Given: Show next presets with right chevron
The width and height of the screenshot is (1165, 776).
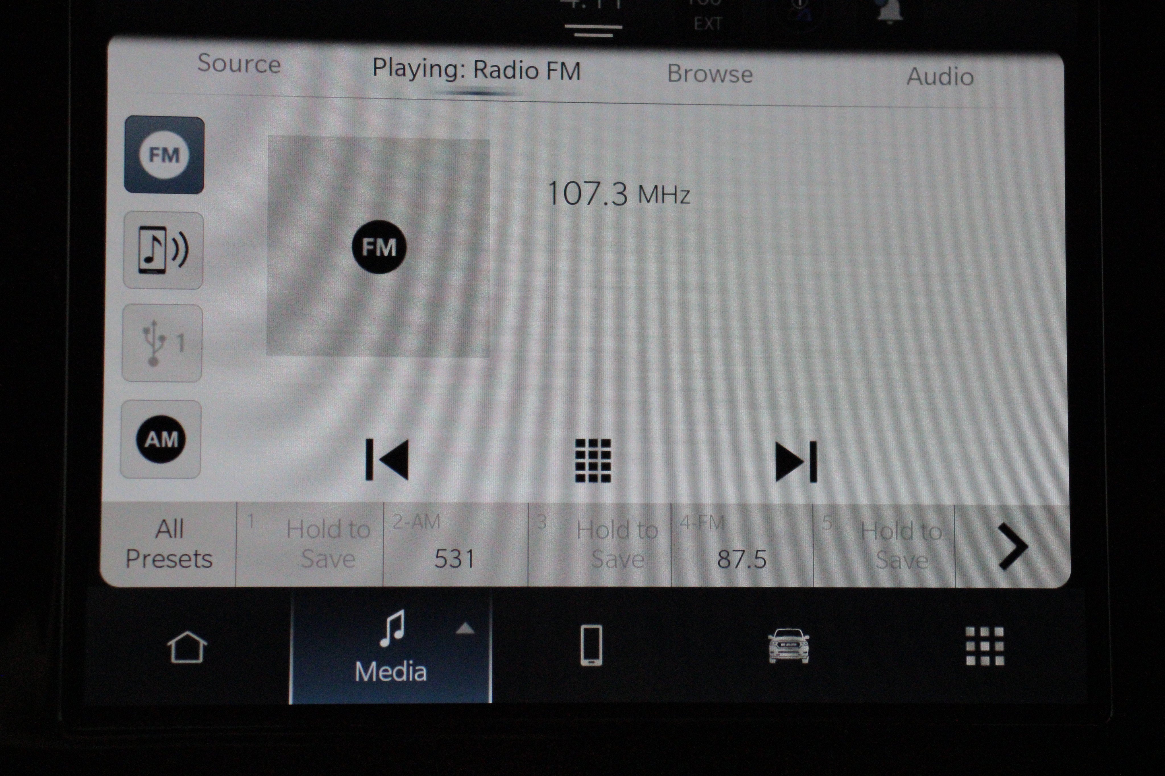Looking at the screenshot, I should [x=1013, y=547].
